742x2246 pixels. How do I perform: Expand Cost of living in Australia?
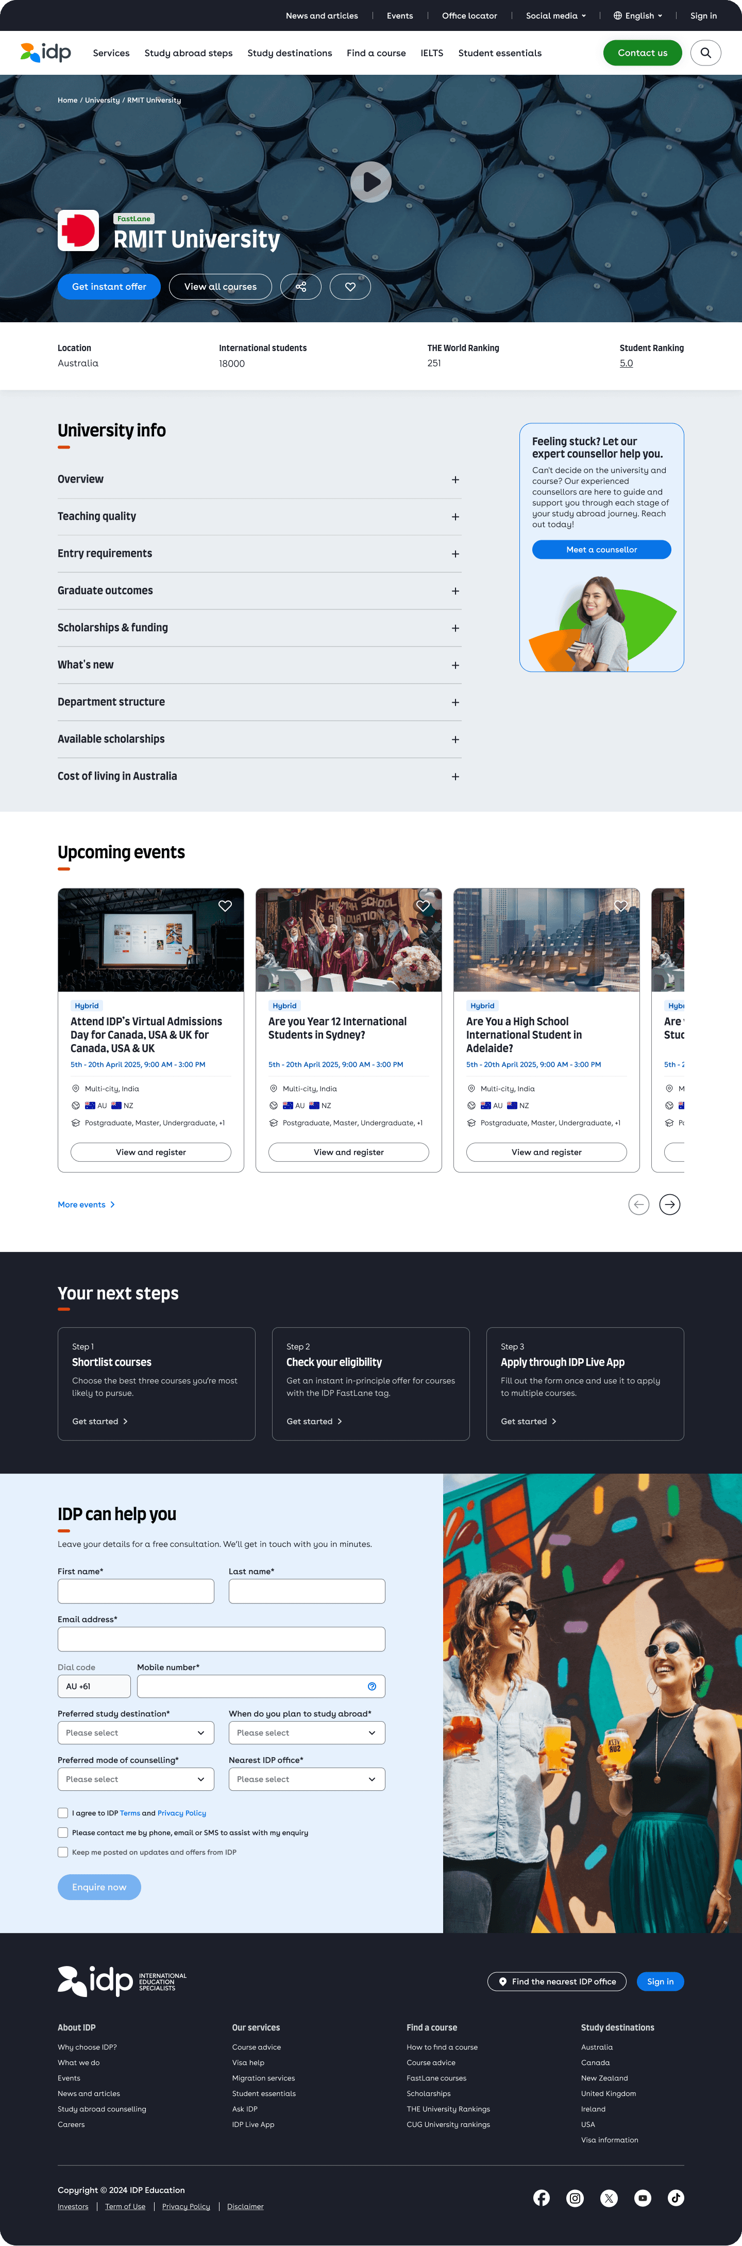click(260, 776)
